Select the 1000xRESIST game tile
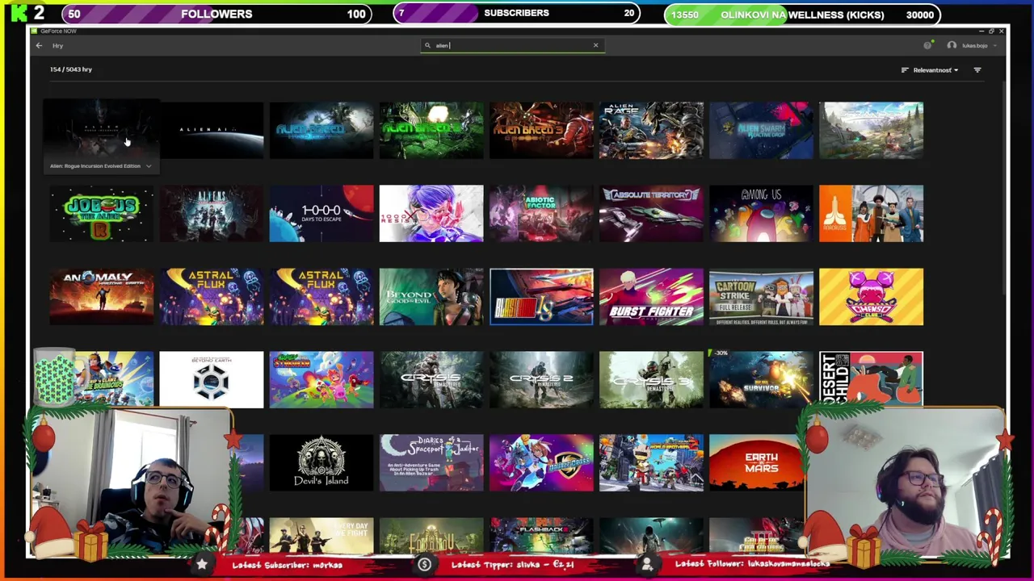Viewport: 1034px width, 581px height. (x=431, y=214)
